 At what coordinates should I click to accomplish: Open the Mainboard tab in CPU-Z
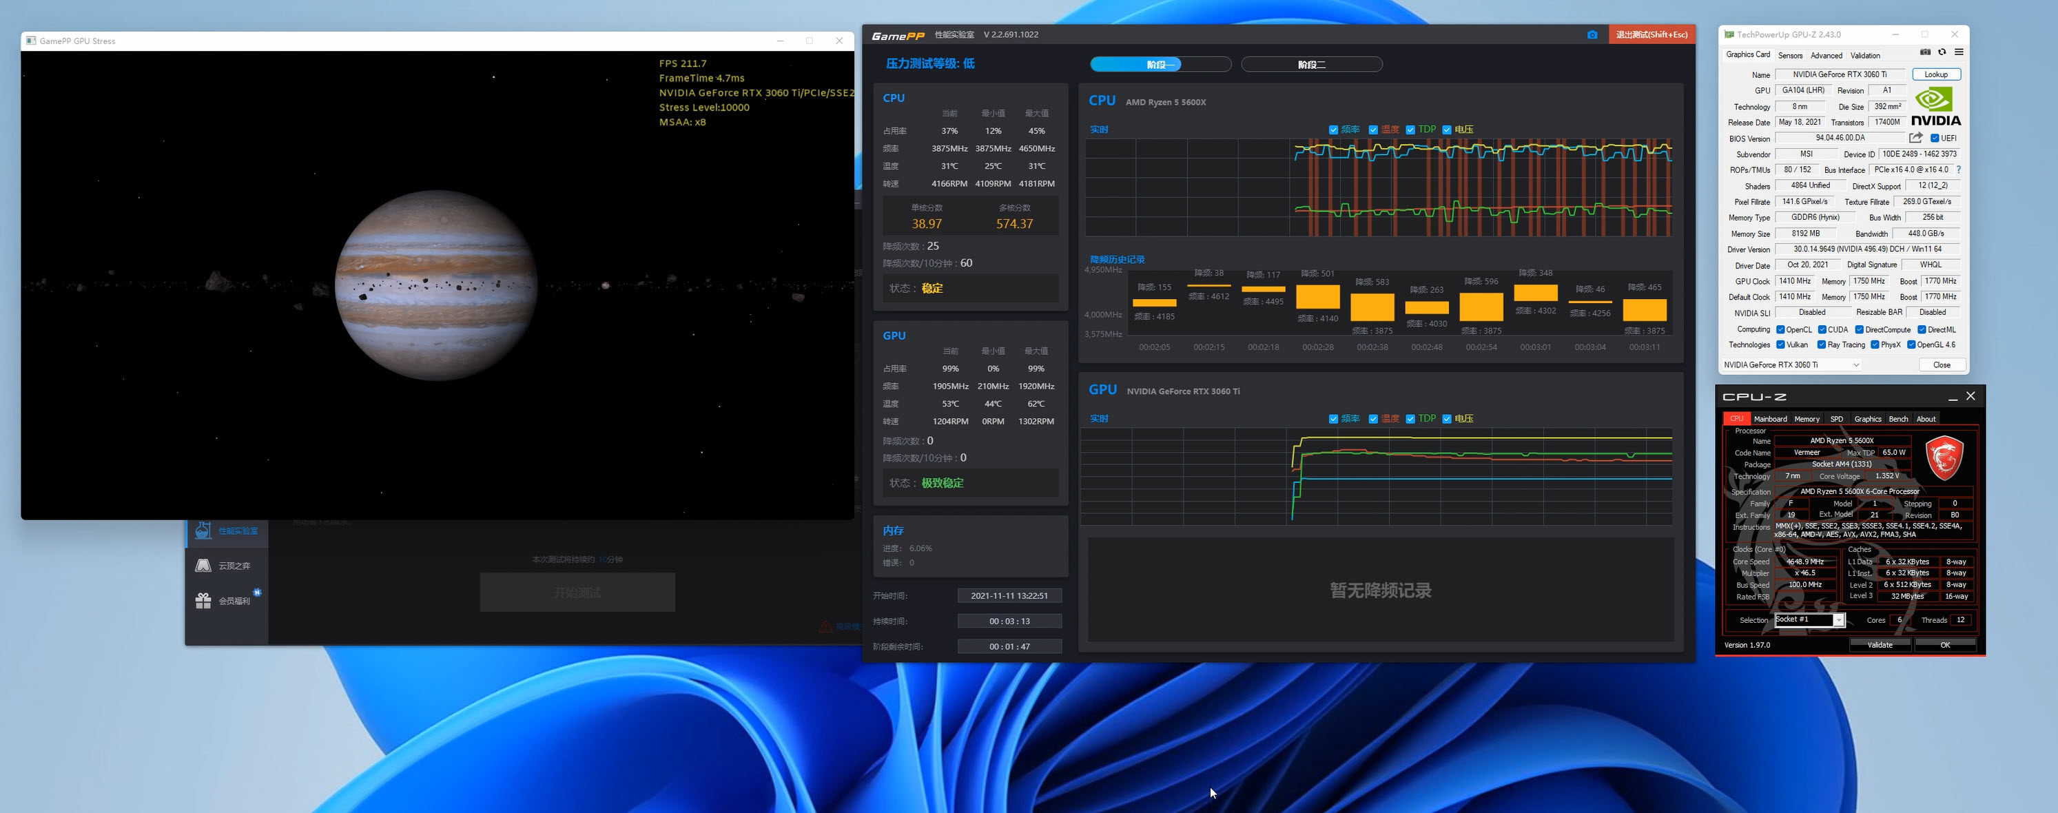tap(1771, 418)
